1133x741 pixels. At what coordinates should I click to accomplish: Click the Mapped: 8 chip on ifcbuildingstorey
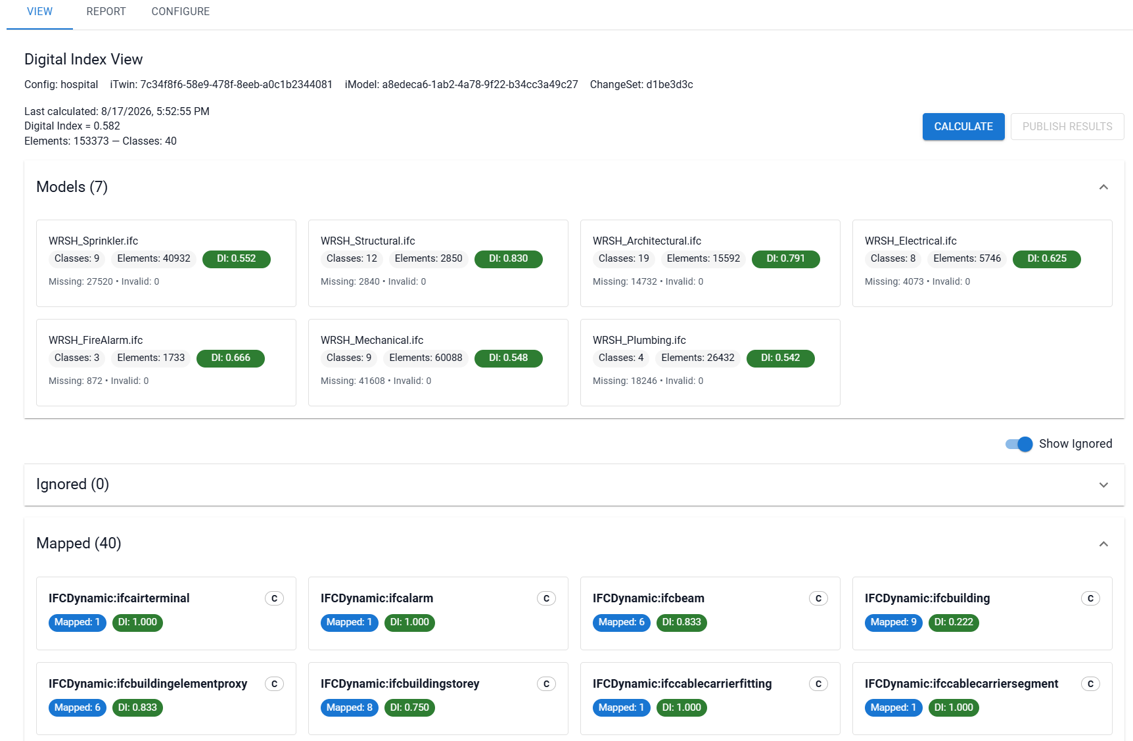coord(350,708)
